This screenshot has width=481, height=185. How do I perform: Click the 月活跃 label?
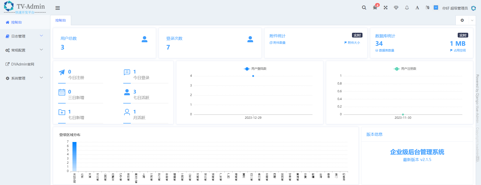[139, 118]
